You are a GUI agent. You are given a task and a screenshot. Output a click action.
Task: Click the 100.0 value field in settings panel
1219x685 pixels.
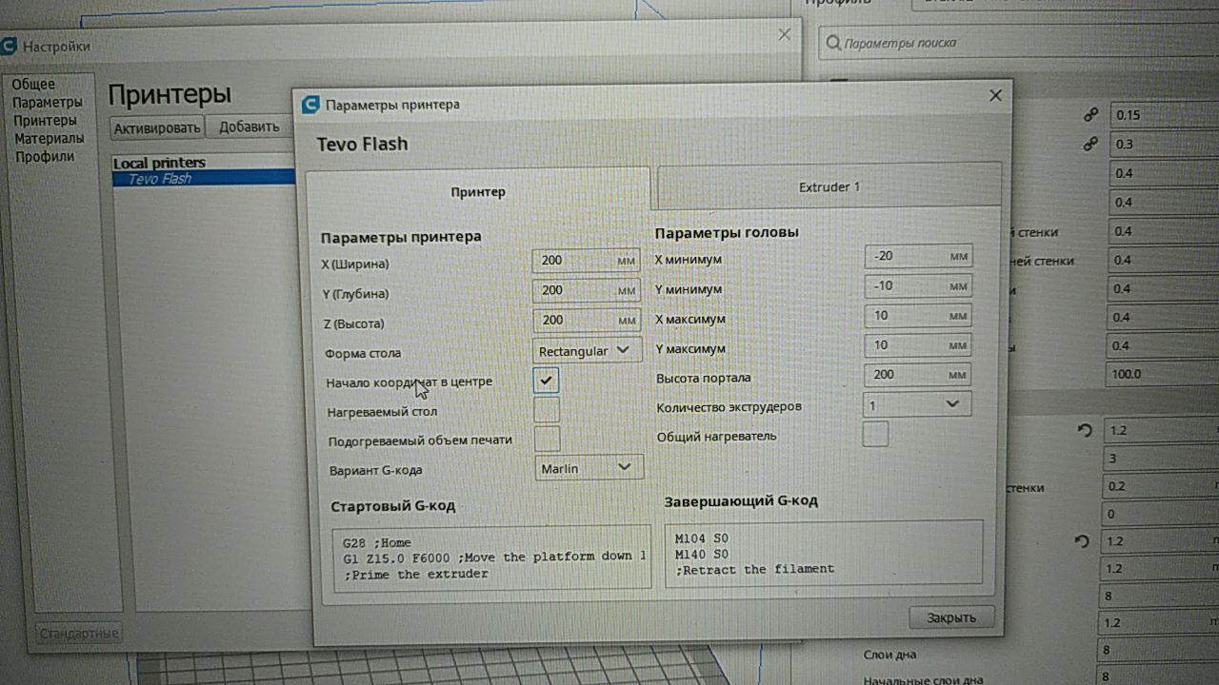pyautogui.click(x=1163, y=374)
